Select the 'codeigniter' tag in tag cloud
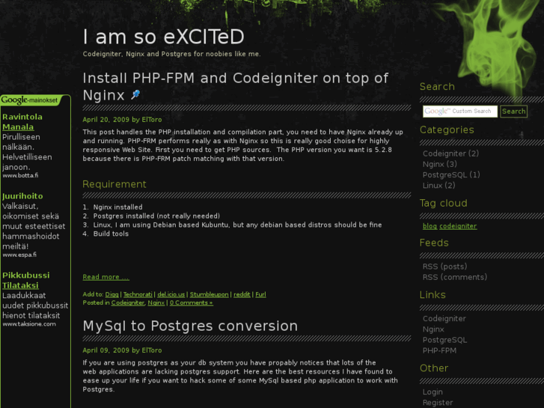The image size is (544, 408). click(x=458, y=226)
